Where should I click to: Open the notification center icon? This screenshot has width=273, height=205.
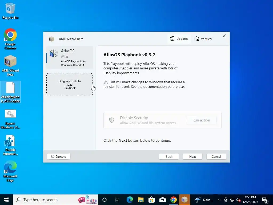(x=265, y=200)
